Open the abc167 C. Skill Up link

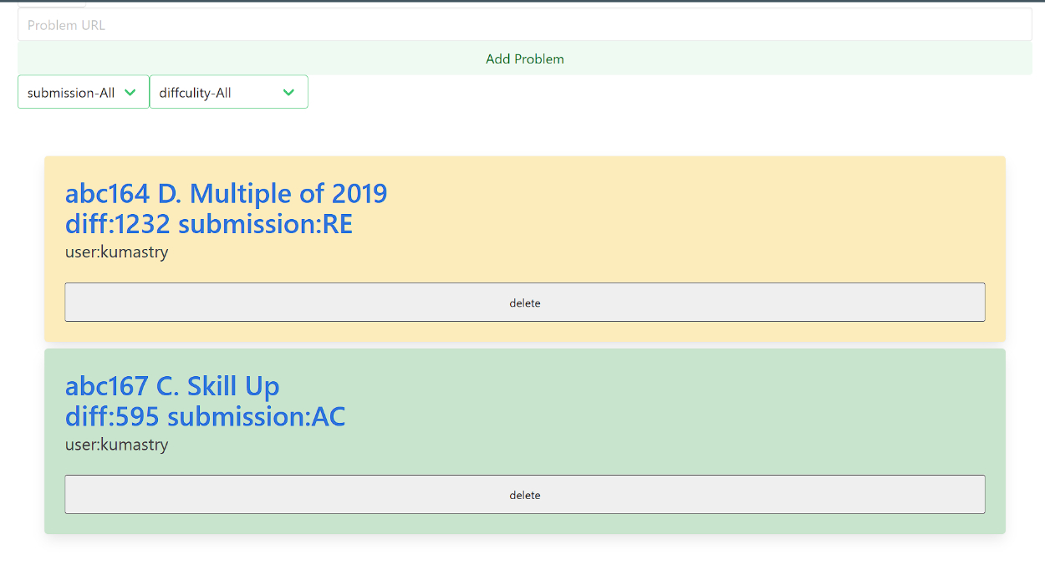(x=172, y=386)
